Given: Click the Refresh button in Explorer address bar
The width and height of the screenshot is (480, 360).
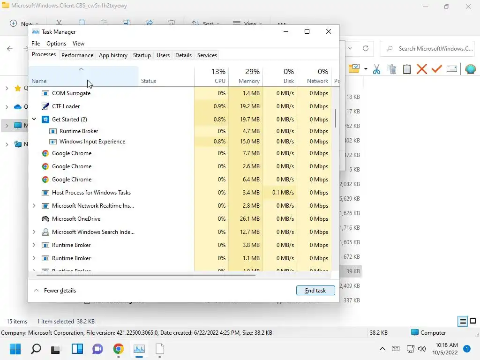Looking at the screenshot, I should pyautogui.click(x=366, y=48).
